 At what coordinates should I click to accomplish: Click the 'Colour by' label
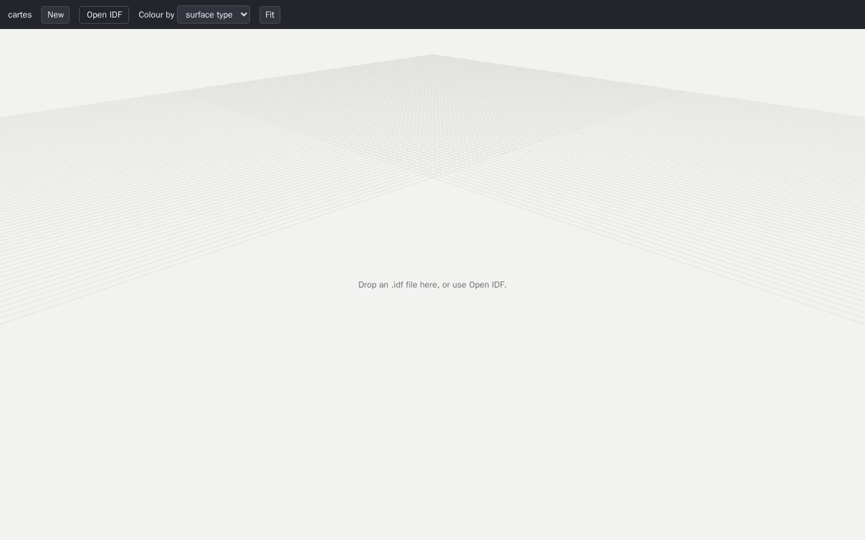(156, 15)
